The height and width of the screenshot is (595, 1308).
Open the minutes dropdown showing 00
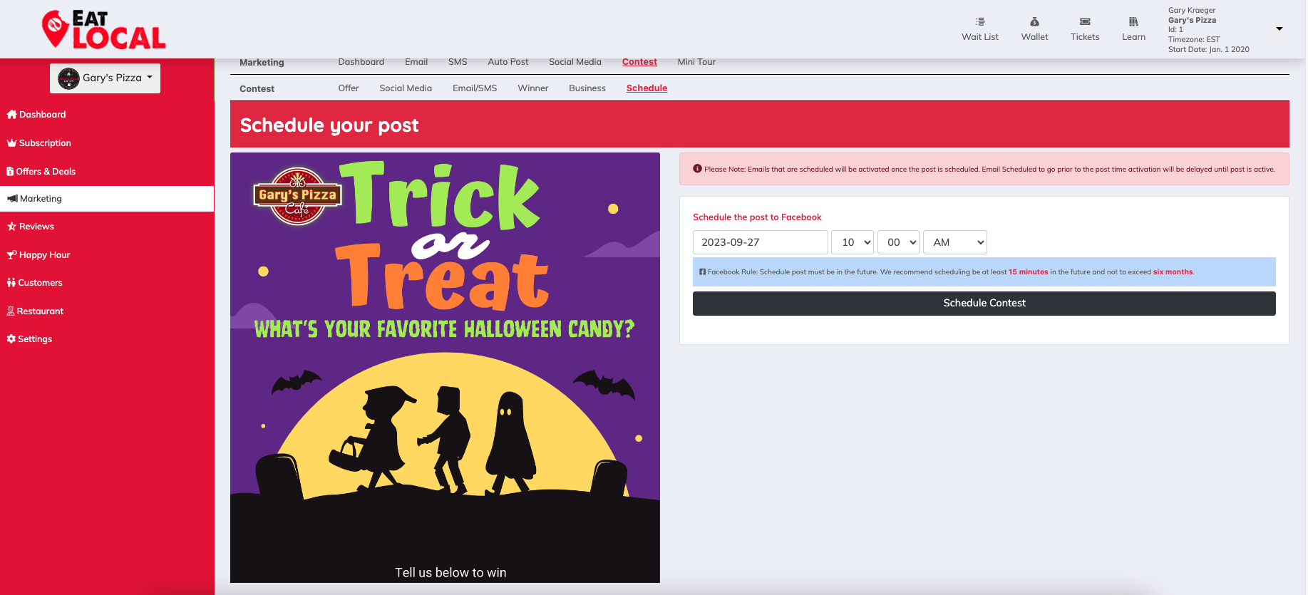point(898,242)
